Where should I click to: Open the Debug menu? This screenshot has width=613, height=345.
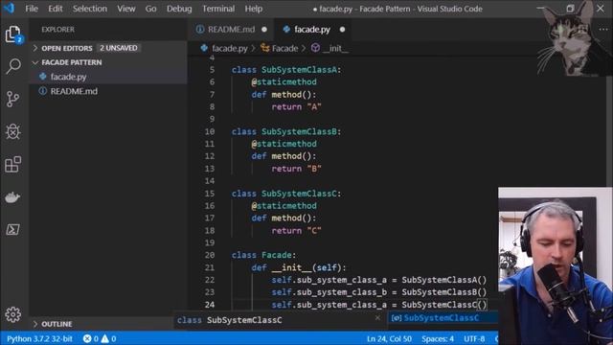pos(179,9)
